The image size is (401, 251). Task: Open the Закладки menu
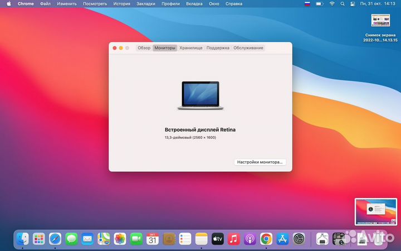pos(146,4)
